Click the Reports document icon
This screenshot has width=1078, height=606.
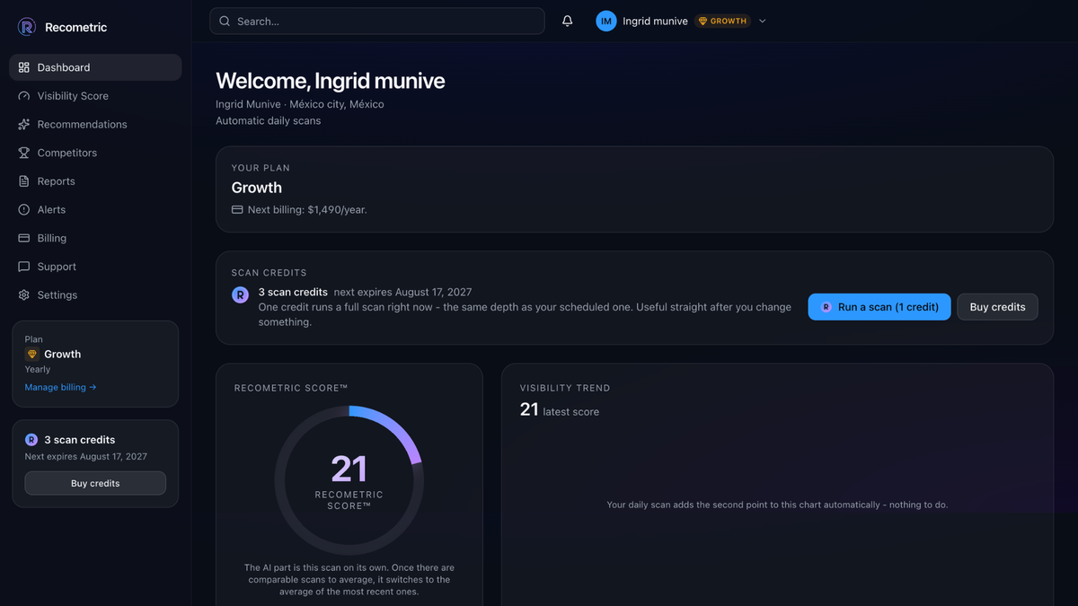tap(24, 181)
